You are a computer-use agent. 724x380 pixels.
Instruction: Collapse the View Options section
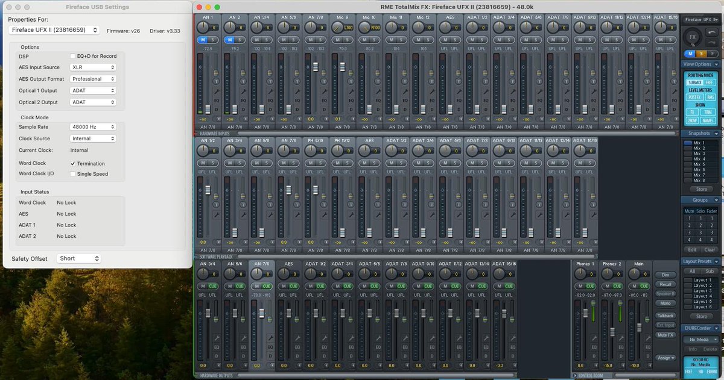[716, 64]
